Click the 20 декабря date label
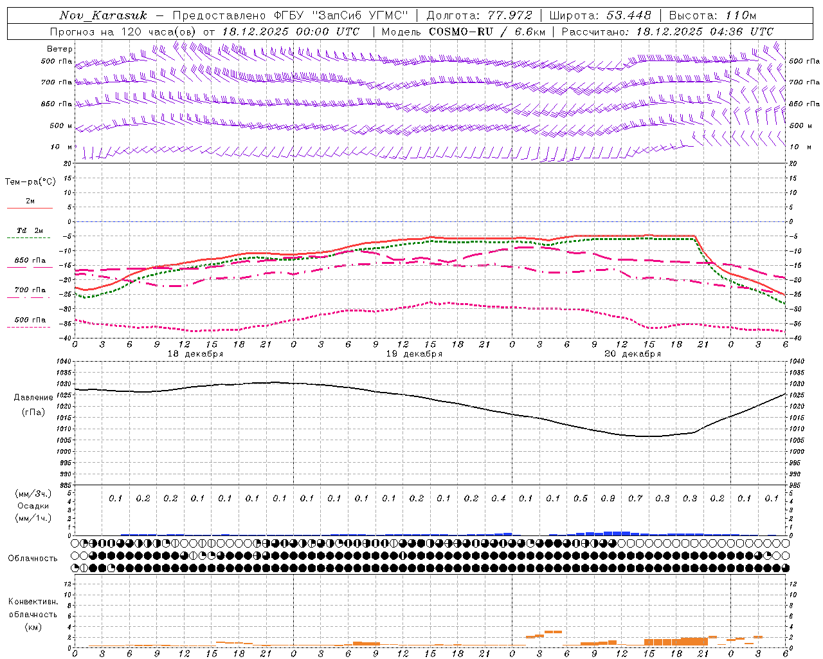Image resolution: width=823 pixels, height=659 pixels. tap(633, 354)
